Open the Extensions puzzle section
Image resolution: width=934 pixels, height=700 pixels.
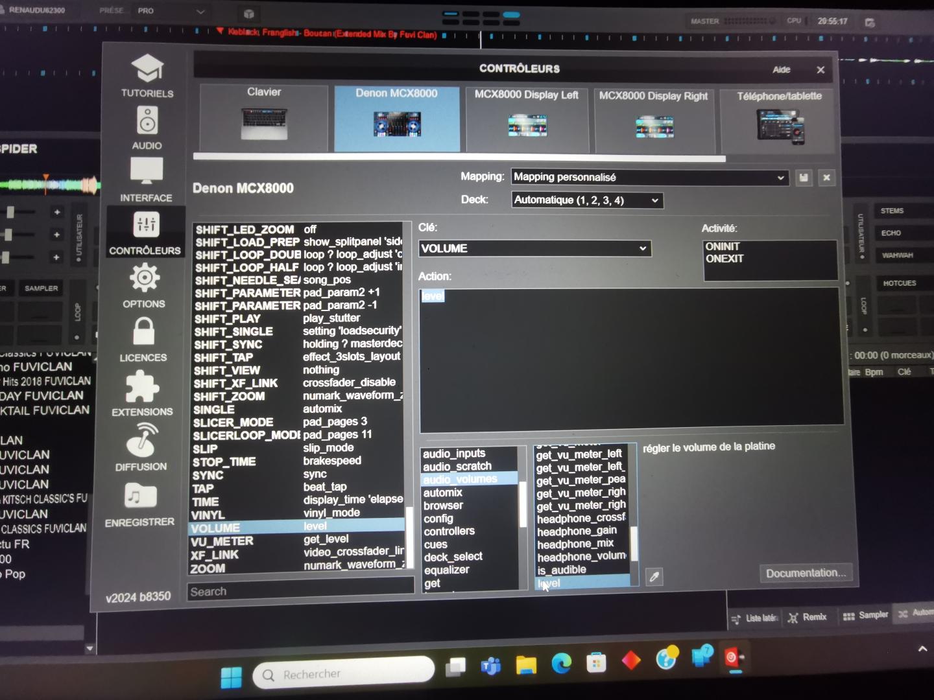coord(142,393)
